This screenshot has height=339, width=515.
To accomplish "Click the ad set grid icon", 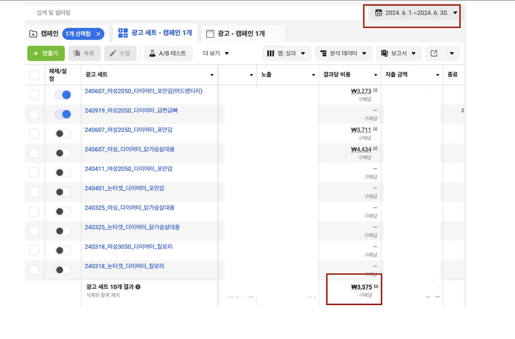I will coord(123,33).
